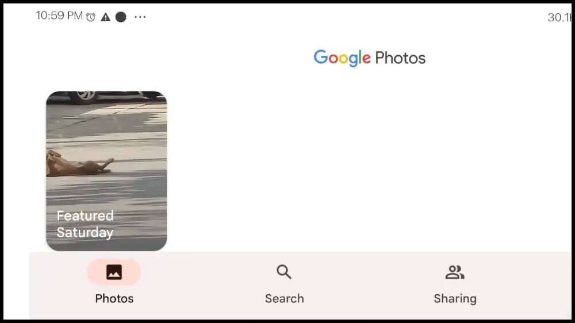
Task: Tap the Sharing people icon
Action: pyautogui.click(x=455, y=272)
